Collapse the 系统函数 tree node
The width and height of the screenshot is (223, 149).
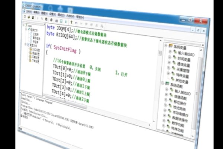[162, 83]
